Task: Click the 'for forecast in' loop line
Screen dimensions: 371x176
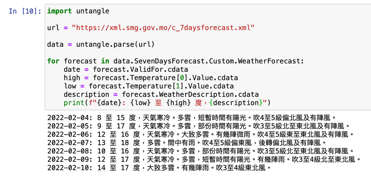Action: click(x=175, y=61)
